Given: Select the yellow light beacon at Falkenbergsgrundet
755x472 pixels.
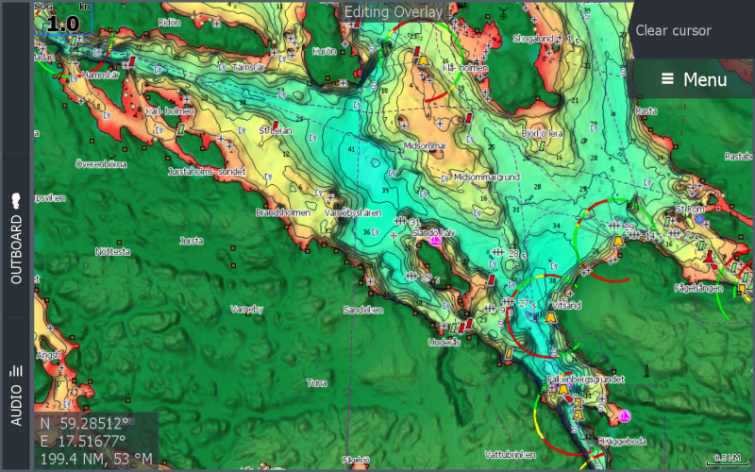Looking at the screenshot, I should 563,389.
